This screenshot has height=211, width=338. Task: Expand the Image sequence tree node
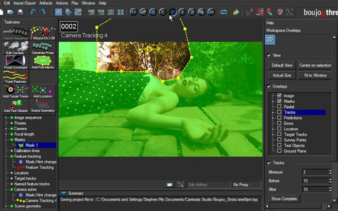6,118
